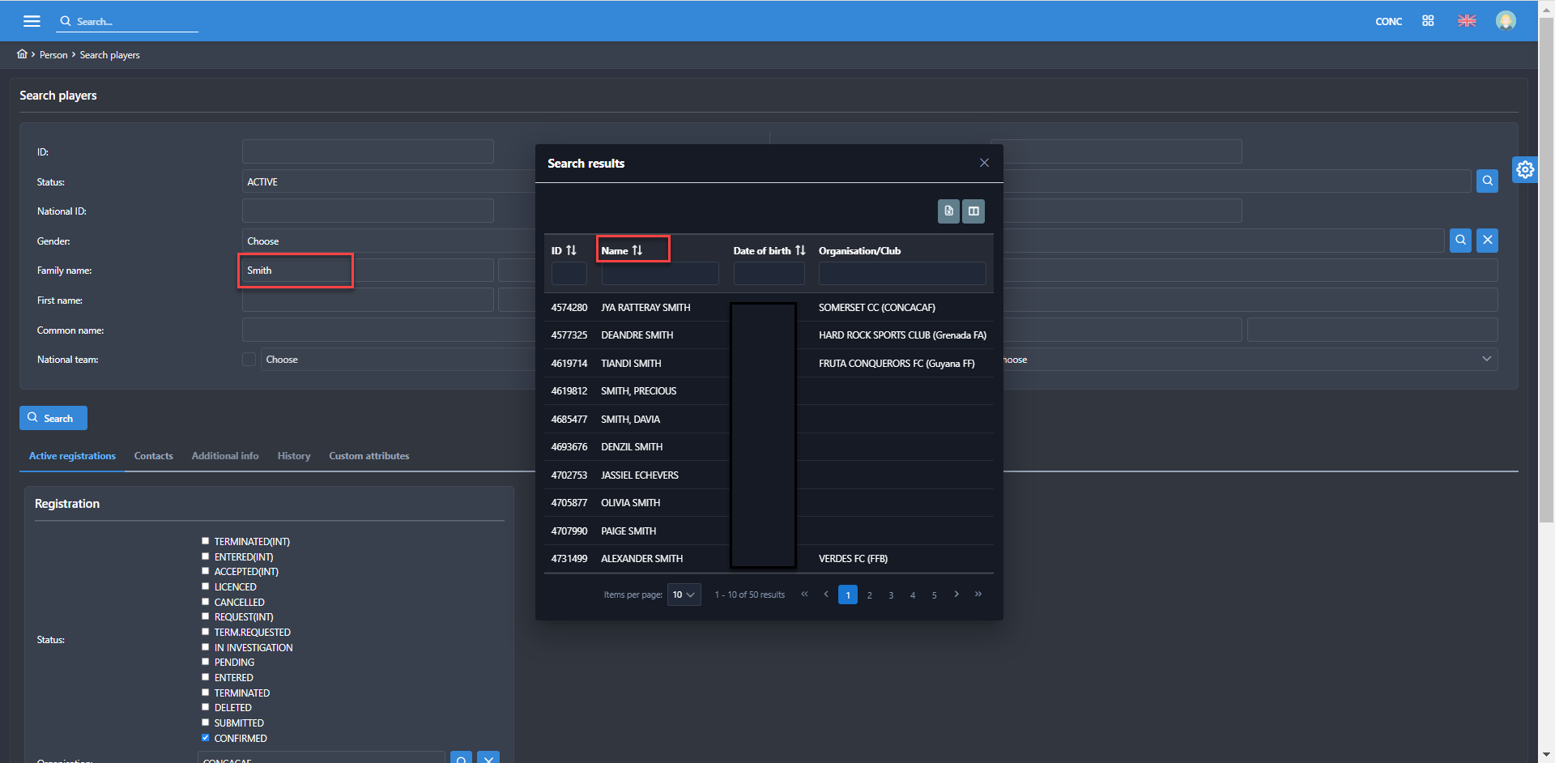Tick the PENDING status checkbox

(206, 662)
